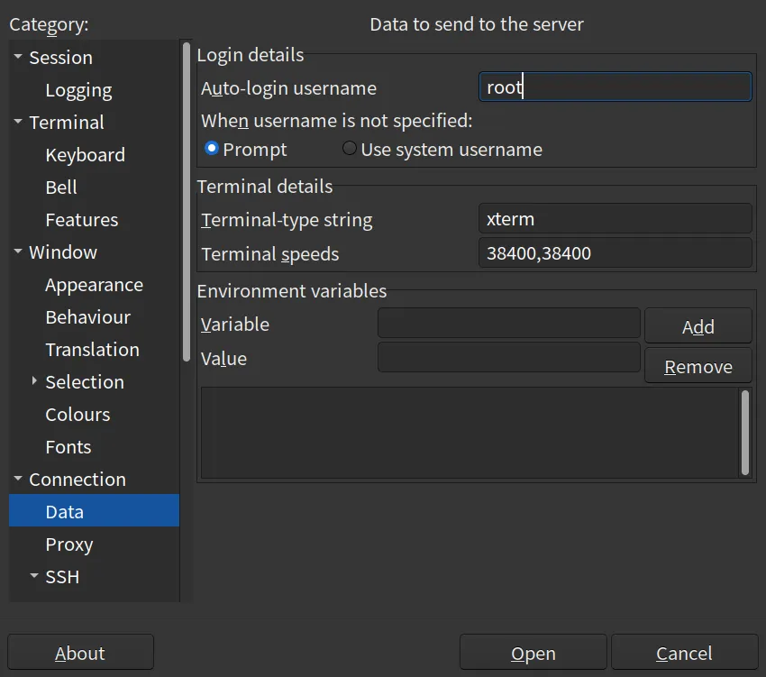Select the Prompt radio button

(212, 149)
